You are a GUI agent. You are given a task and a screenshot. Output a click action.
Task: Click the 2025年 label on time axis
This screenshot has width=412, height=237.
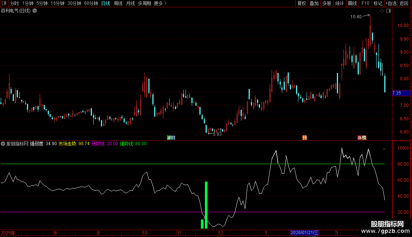[x=8, y=233]
